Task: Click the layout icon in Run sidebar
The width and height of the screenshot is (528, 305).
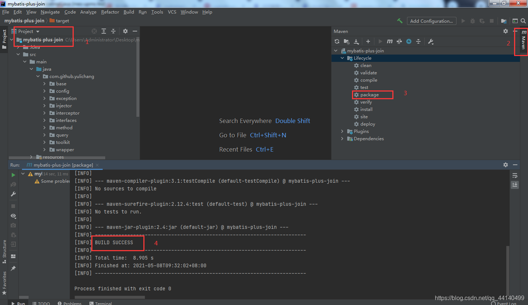Action: (x=14, y=256)
